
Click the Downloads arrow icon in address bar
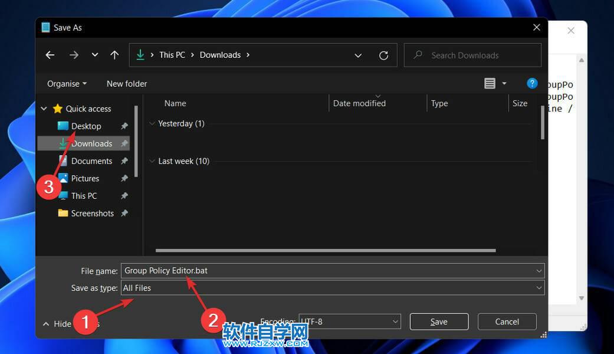click(140, 55)
